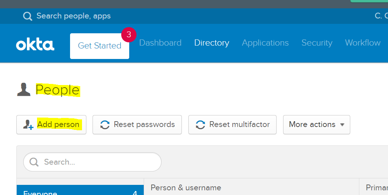Open the Applications menu
Viewport: 388px width, 195px height.
click(x=265, y=43)
